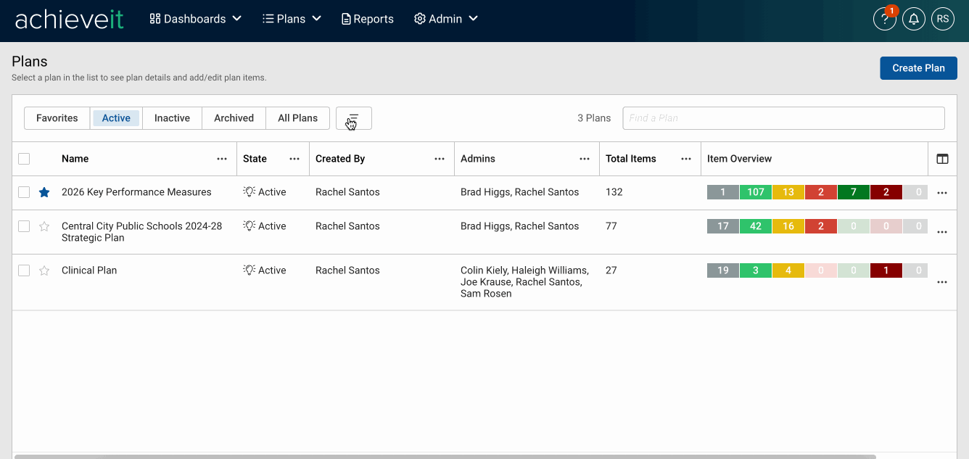969x459 pixels.
Task: Check the Clinical Plan row checkbox
Action: click(x=24, y=270)
